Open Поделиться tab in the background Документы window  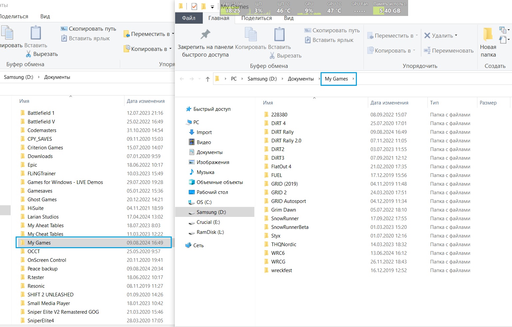click(x=14, y=16)
